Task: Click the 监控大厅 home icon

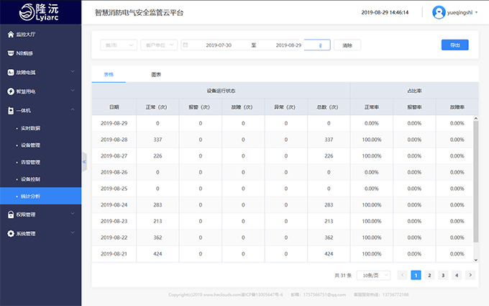Action: (9, 34)
